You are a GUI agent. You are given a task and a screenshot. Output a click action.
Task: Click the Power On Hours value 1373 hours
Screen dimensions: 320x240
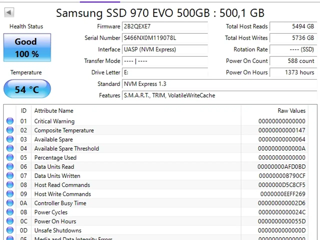[293, 72]
